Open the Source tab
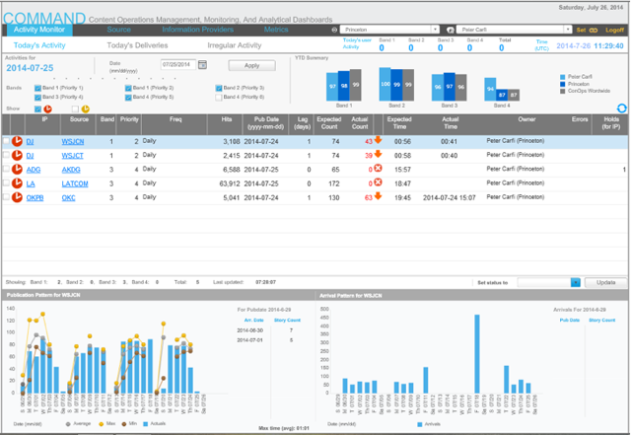The height and width of the screenshot is (435, 631). (118, 30)
